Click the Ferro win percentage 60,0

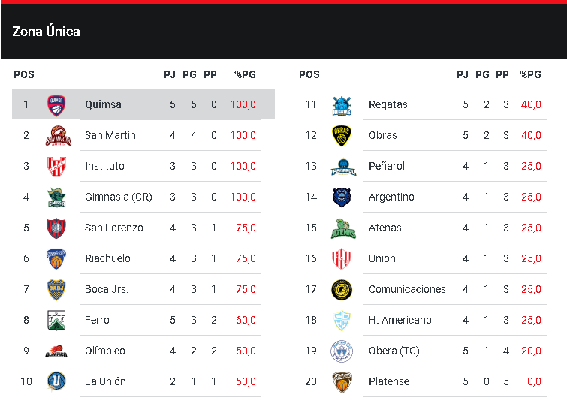(245, 320)
